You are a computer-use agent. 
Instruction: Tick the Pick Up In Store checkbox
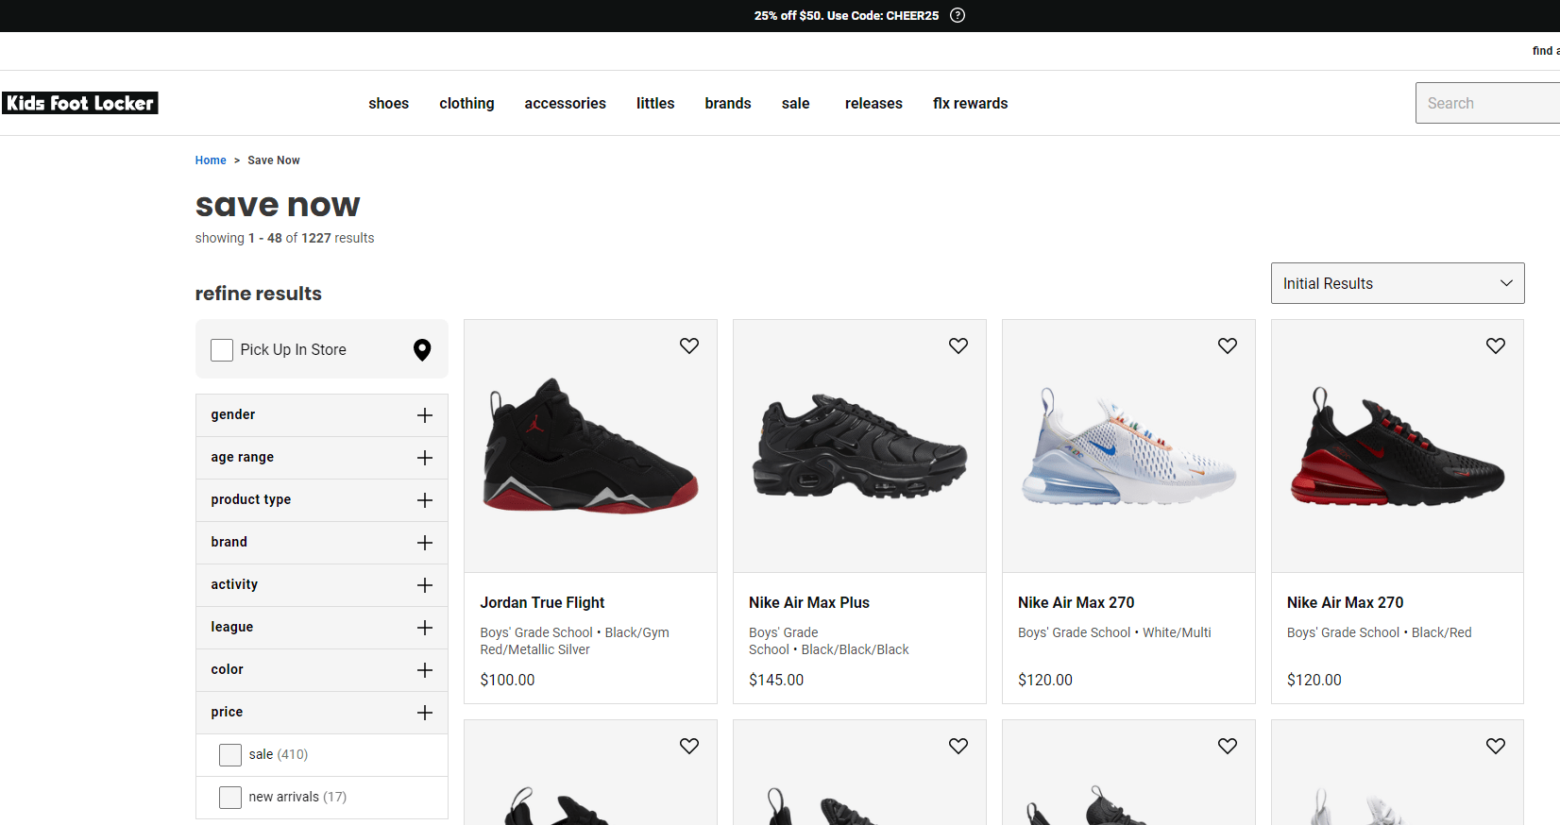[x=222, y=350]
